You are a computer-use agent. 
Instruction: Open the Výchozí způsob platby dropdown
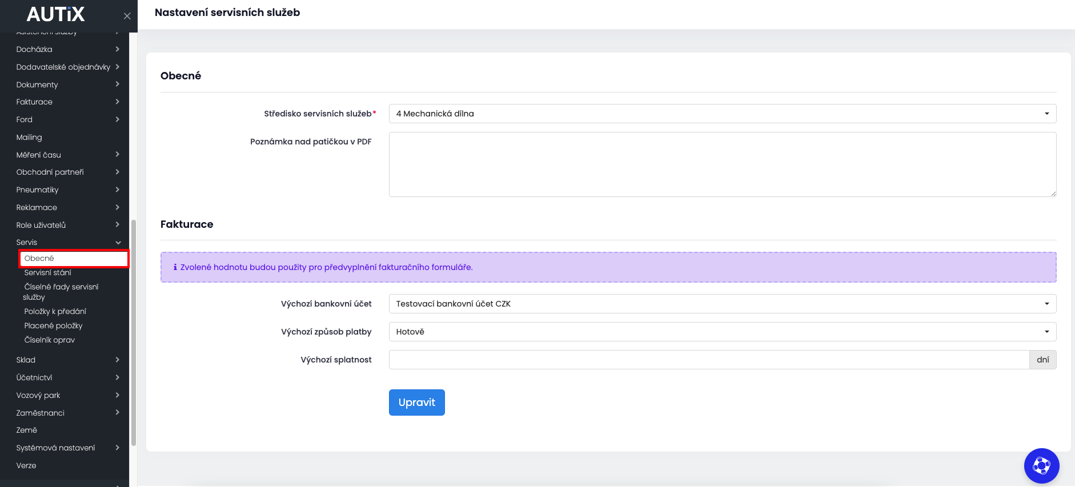722,332
